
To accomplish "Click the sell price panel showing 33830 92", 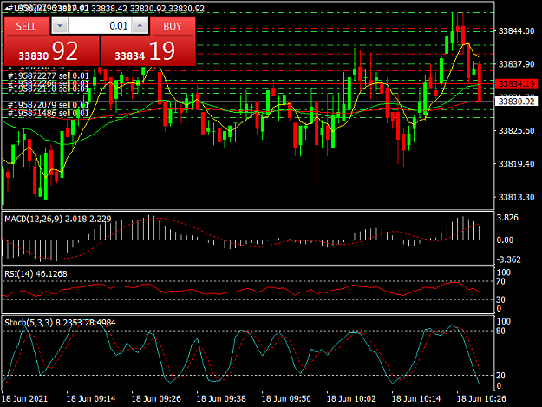I will (x=52, y=51).
